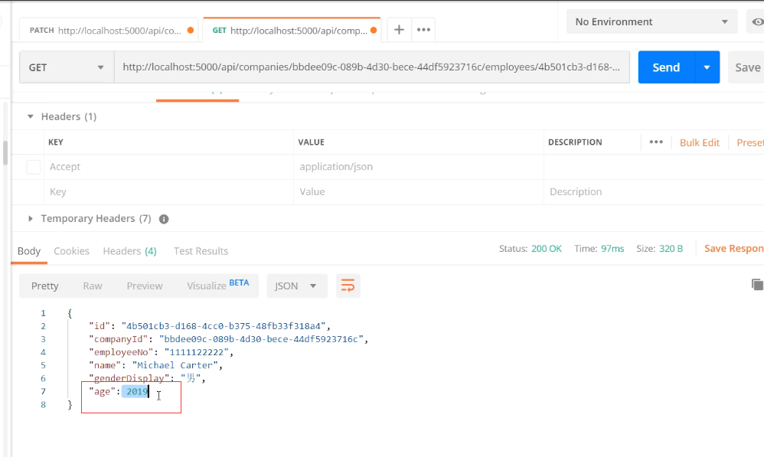Screen dimensions: 764x457
Task: Click the highlighted age value 2019
Action: [137, 392]
